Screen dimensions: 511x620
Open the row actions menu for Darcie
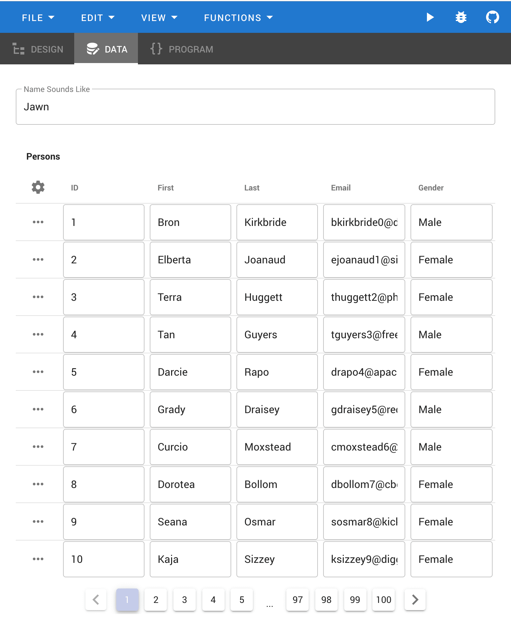click(38, 372)
